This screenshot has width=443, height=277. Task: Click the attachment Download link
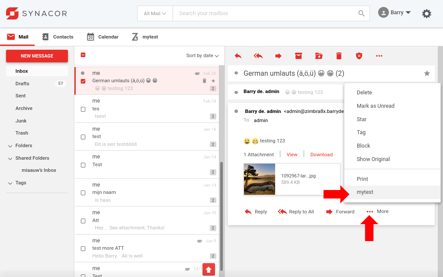tap(321, 155)
